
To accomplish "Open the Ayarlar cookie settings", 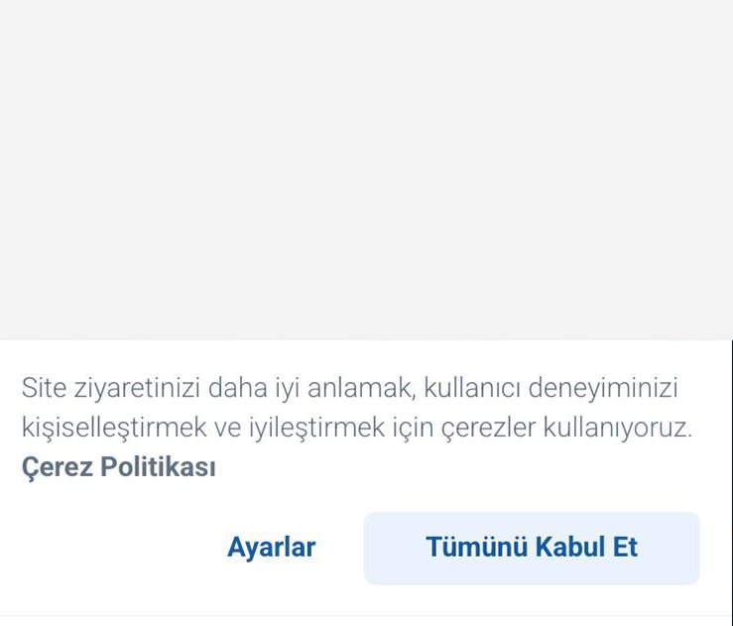I will pos(271,548).
